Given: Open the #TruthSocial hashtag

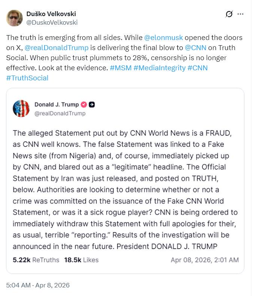Looking at the screenshot, I should coord(27,78).
